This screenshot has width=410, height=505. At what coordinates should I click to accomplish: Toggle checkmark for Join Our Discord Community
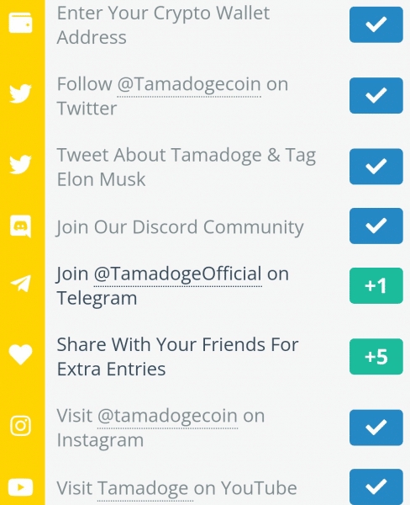376,226
